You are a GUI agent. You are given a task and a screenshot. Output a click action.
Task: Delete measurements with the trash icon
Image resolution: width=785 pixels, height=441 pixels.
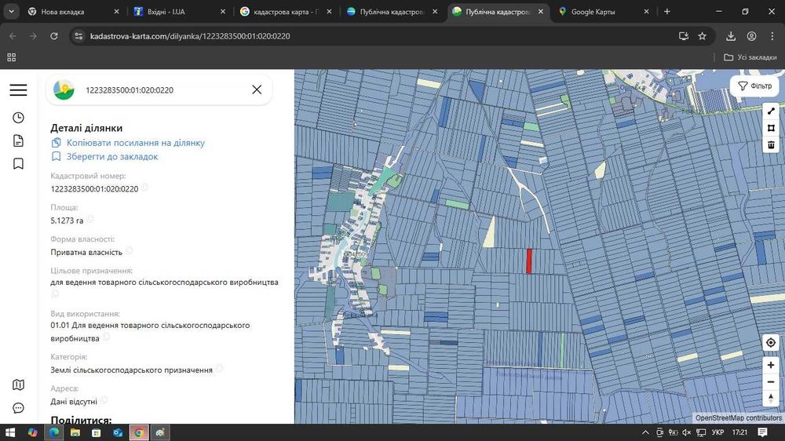771,144
